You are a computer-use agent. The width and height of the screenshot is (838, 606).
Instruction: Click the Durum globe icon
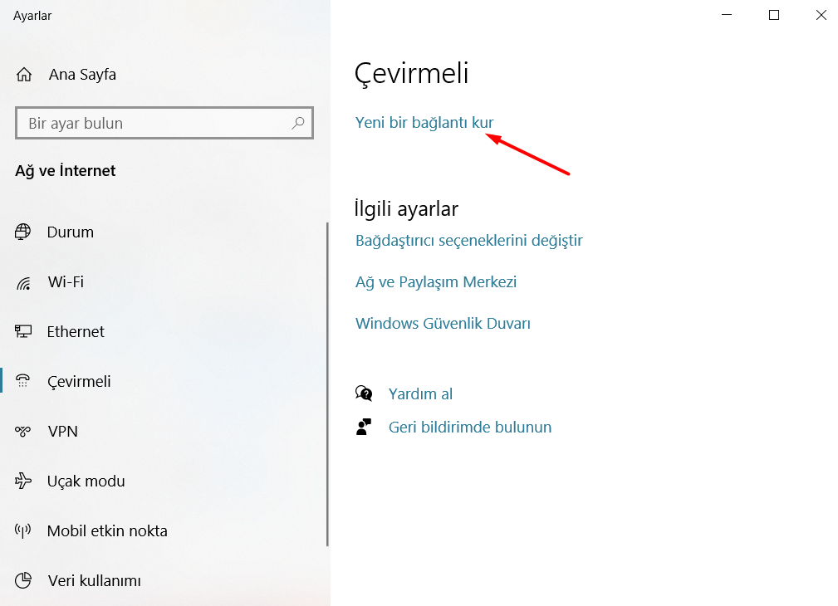23,232
